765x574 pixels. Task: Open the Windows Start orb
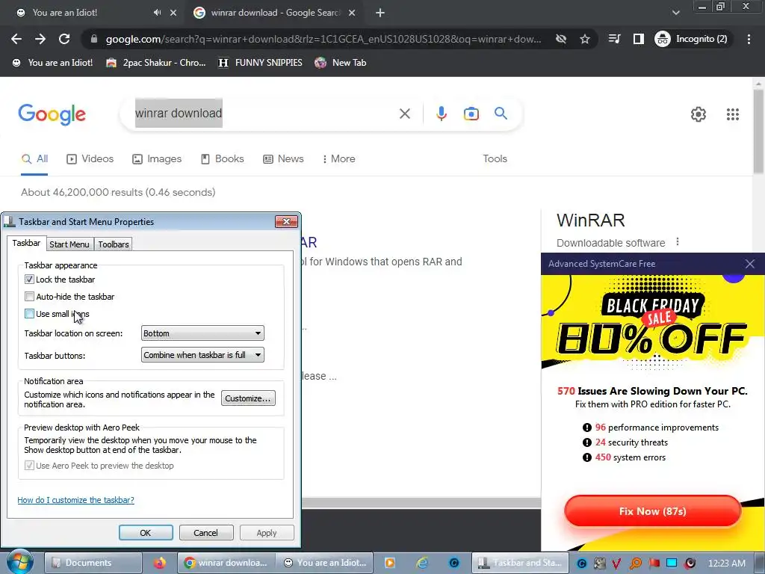tap(19, 562)
